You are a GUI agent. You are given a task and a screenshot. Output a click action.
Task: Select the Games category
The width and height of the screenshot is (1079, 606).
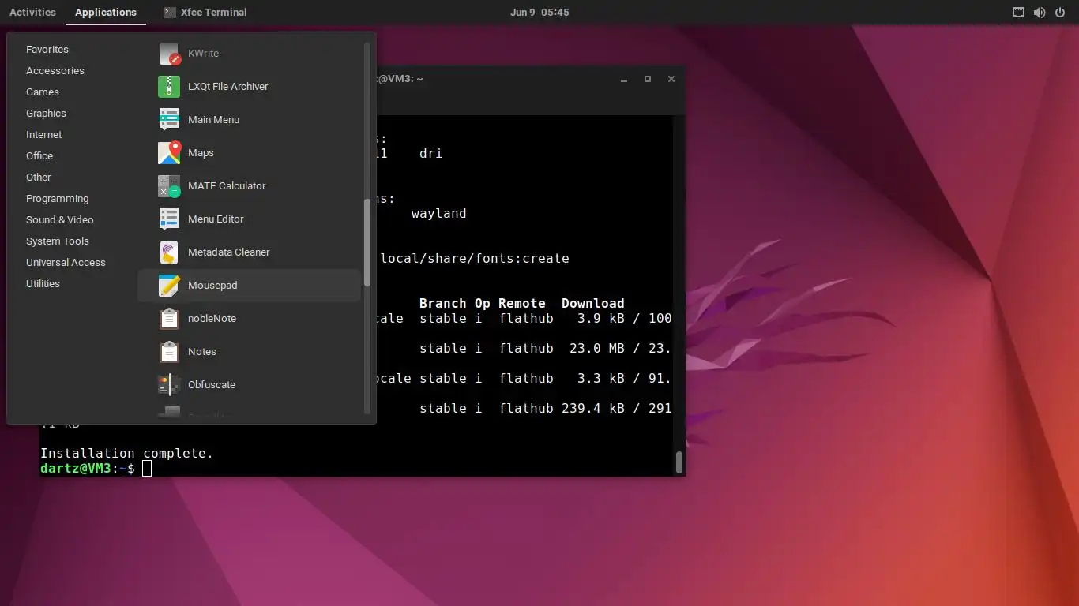click(x=43, y=92)
